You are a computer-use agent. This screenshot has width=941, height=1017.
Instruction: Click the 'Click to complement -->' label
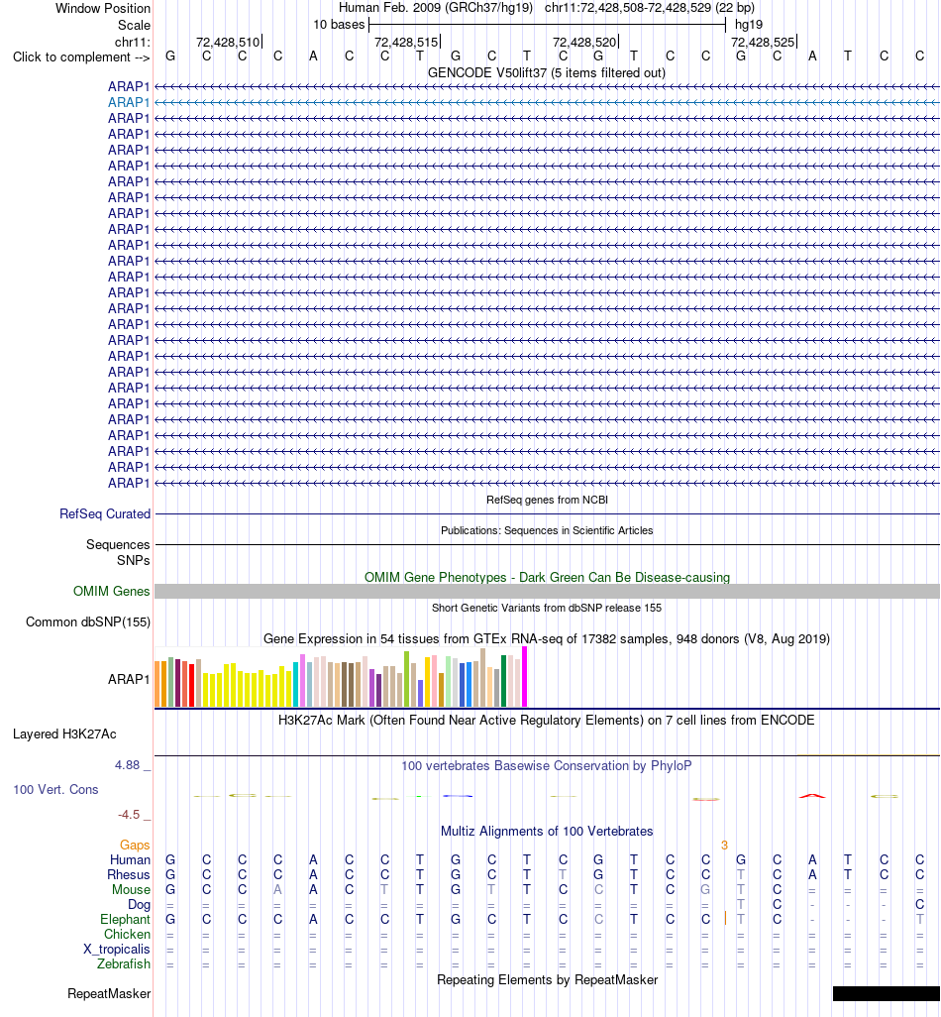tap(81, 57)
